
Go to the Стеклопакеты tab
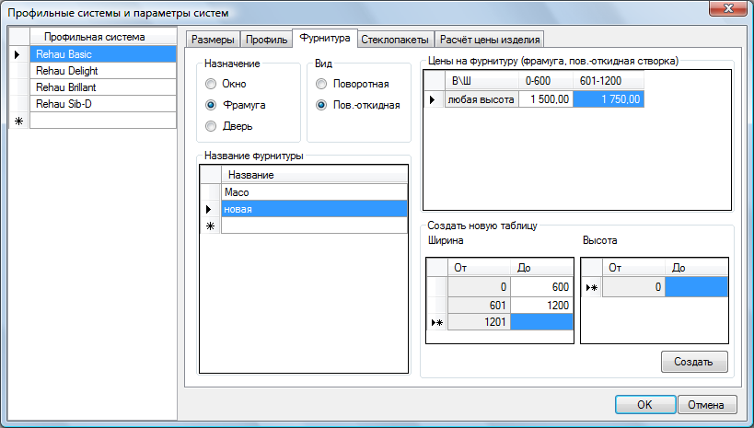point(394,40)
